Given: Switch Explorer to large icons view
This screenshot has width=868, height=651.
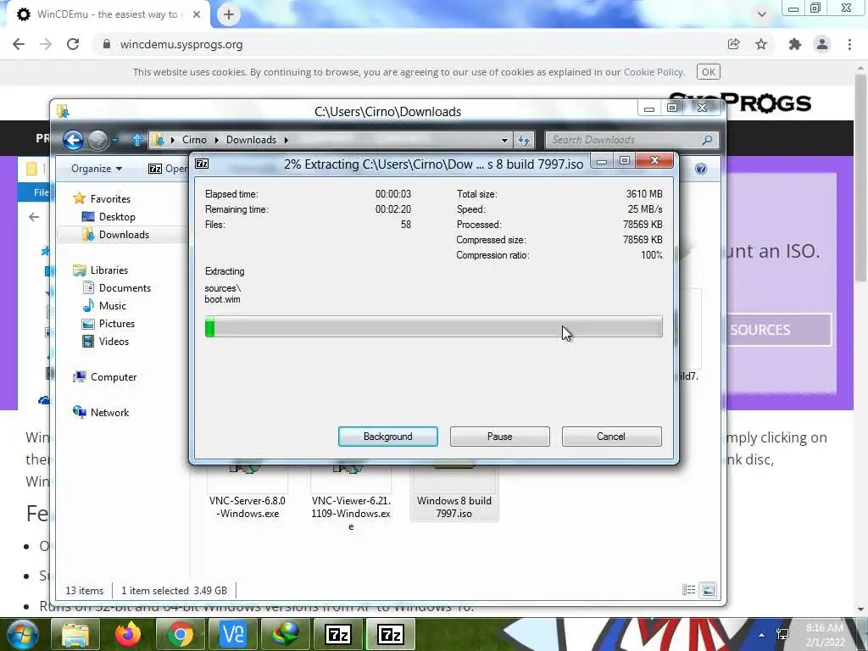Looking at the screenshot, I should pos(708,590).
